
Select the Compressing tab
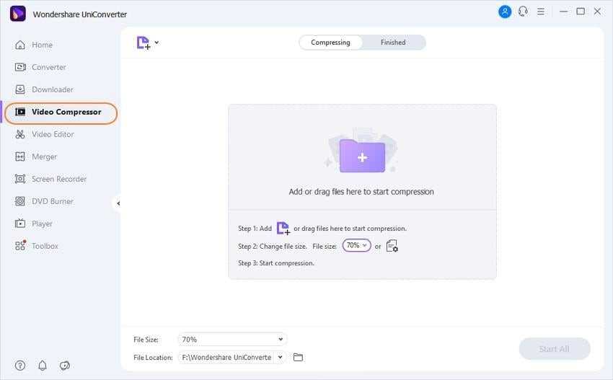(x=330, y=43)
